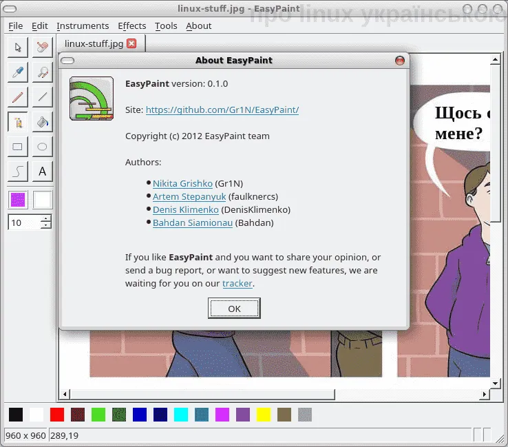508x447 pixels.
Task: Open the Edit menu
Action: [x=39, y=26]
